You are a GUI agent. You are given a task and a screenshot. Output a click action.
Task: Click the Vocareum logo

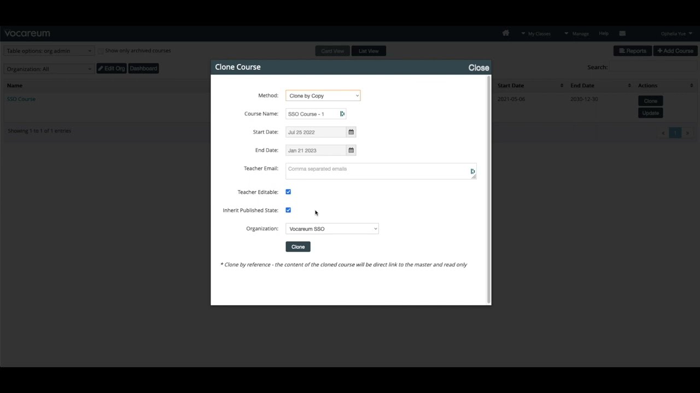[27, 33]
